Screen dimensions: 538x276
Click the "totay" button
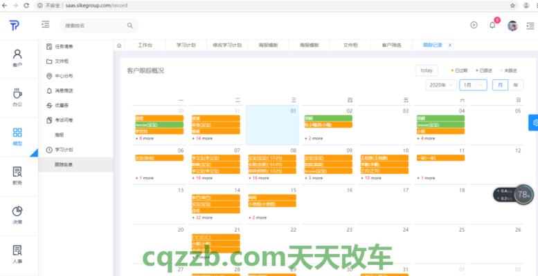(427, 70)
